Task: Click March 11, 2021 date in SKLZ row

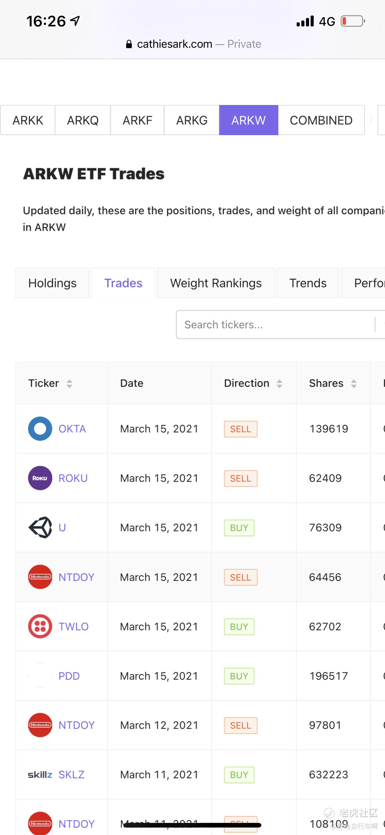Action: [x=159, y=775]
